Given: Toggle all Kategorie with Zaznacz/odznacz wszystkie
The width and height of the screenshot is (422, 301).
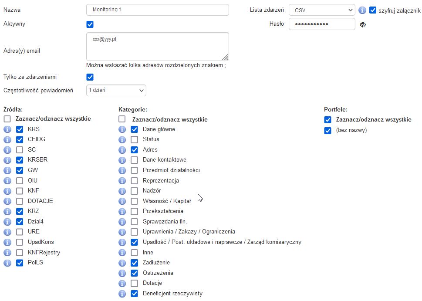Looking at the screenshot, I should click(x=122, y=119).
